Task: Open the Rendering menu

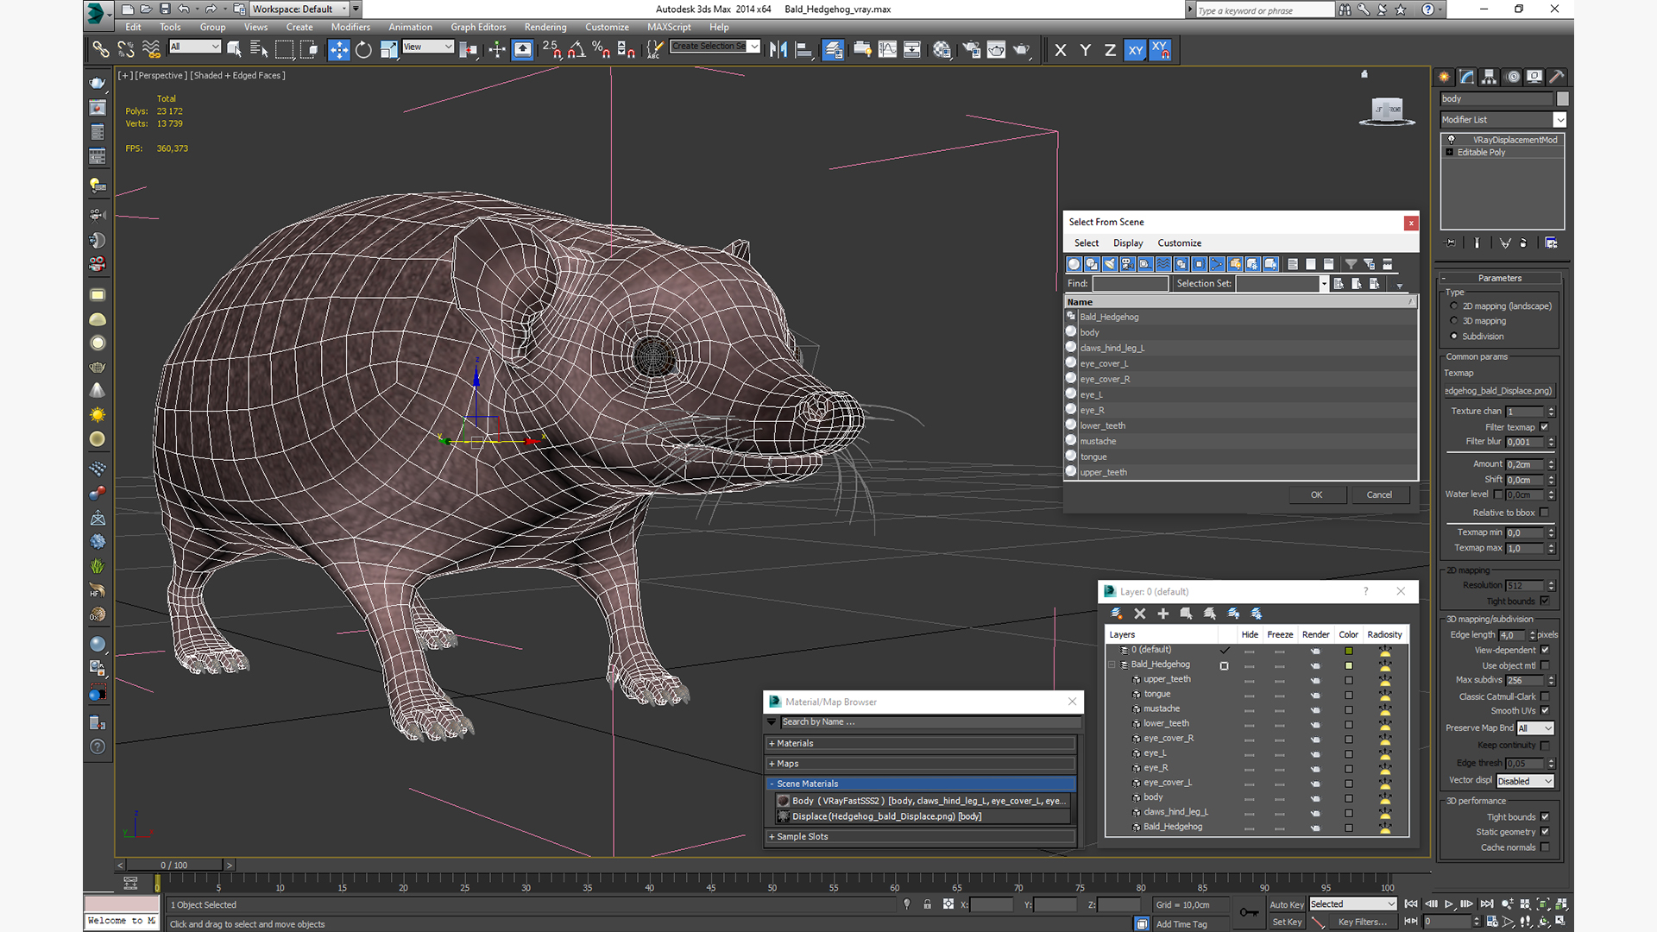Action: point(545,28)
